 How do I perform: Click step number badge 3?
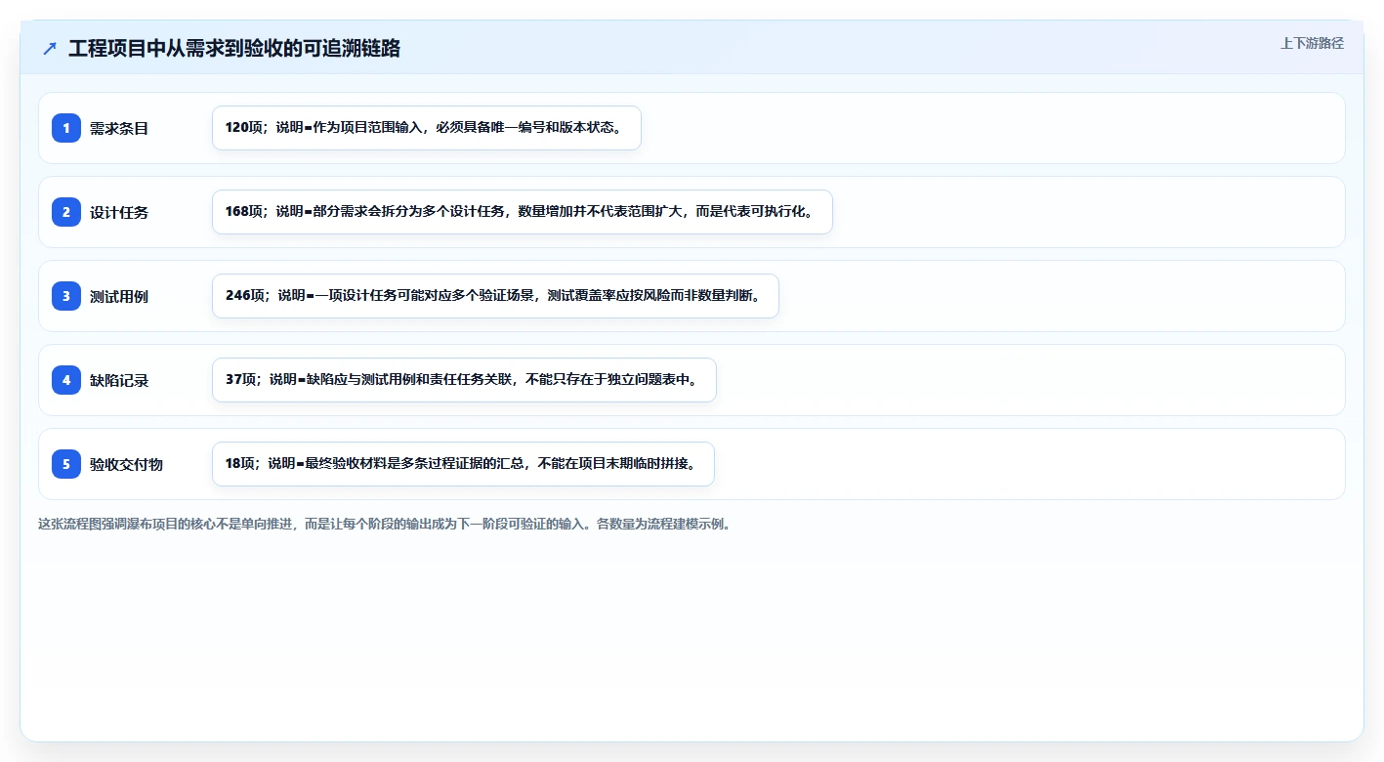coord(66,296)
